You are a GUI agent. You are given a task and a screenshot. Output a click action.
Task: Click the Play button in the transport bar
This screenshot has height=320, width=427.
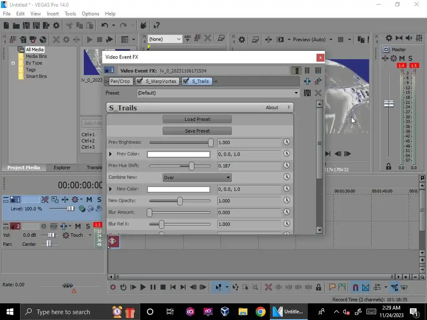(143, 287)
